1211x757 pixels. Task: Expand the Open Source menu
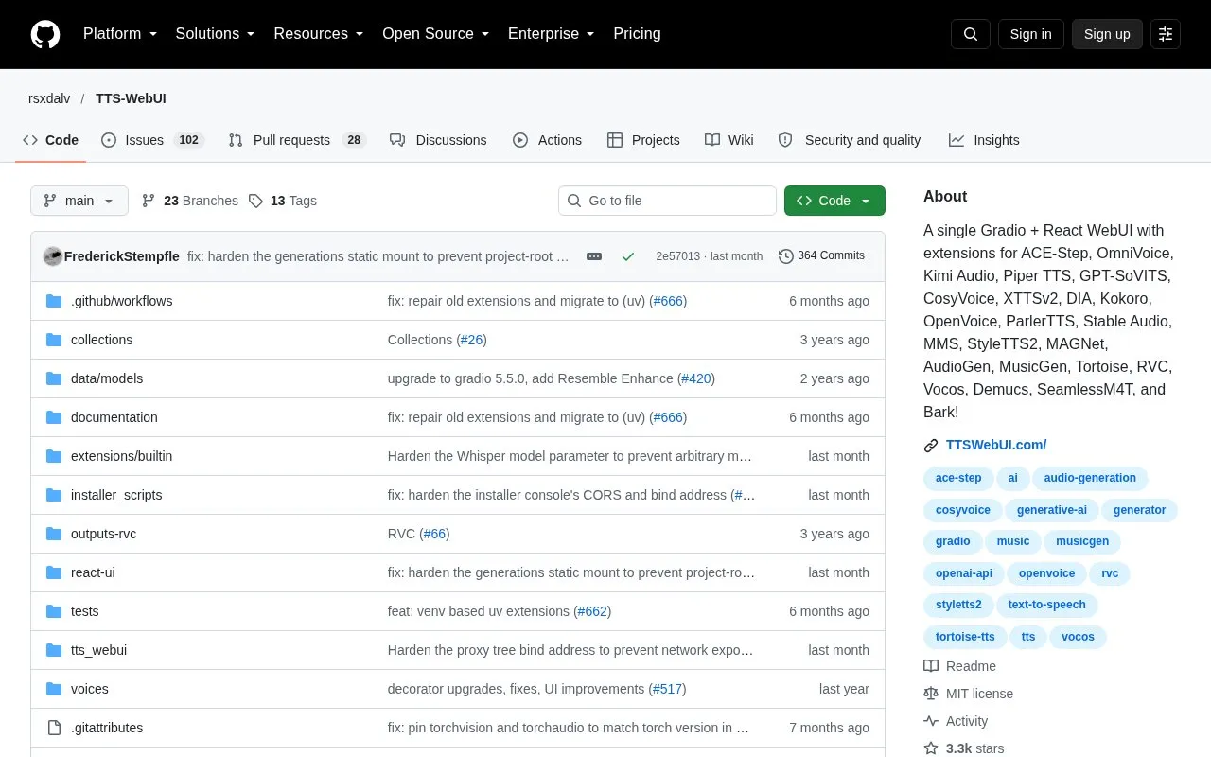436,34
